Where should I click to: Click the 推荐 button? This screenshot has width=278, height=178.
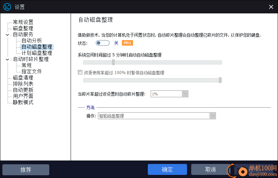(26, 170)
